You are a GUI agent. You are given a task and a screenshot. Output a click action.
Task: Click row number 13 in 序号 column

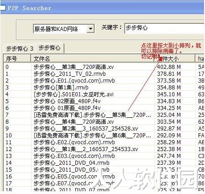(x=9, y=156)
